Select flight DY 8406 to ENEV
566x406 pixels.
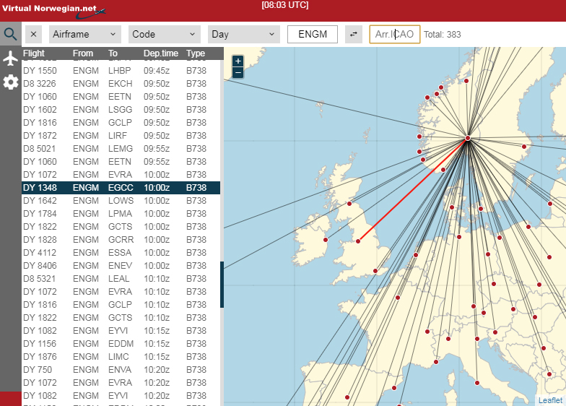[121, 266]
